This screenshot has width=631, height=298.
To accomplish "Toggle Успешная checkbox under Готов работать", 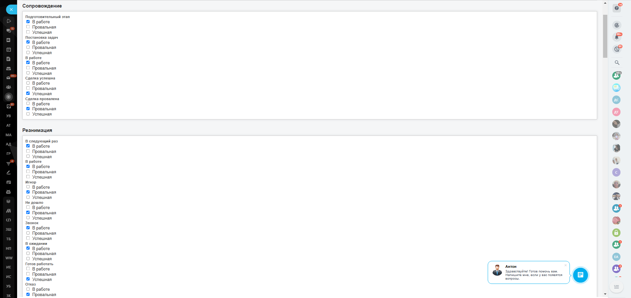I will (x=28, y=279).
